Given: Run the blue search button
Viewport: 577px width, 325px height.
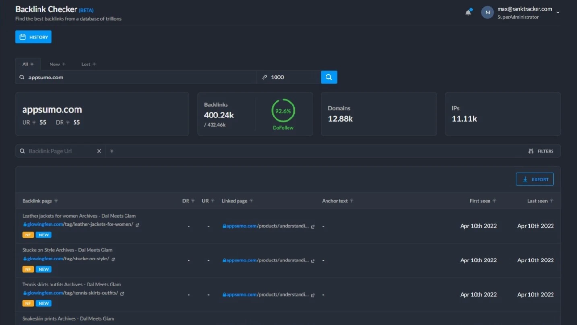Looking at the screenshot, I should pyautogui.click(x=329, y=77).
